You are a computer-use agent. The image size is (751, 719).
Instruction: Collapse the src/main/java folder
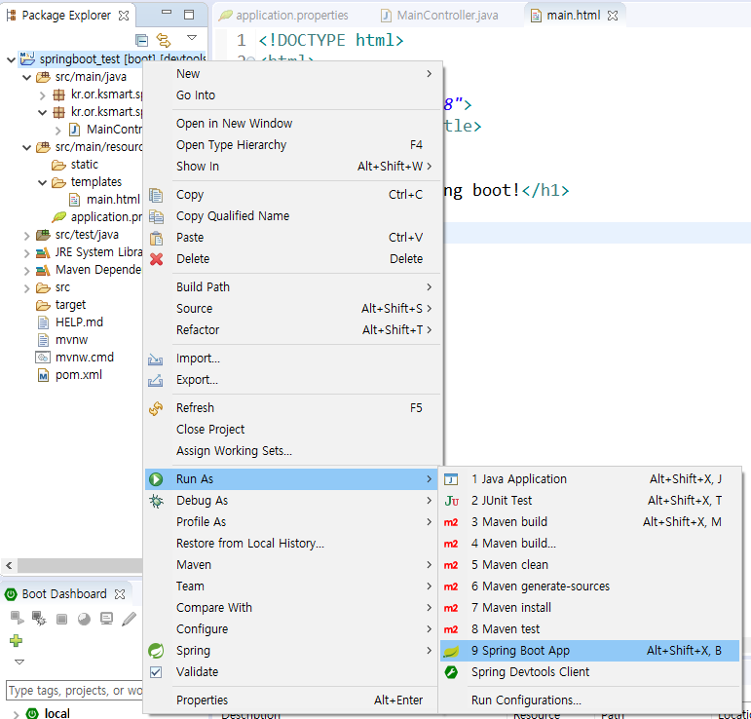(x=27, y=77)
